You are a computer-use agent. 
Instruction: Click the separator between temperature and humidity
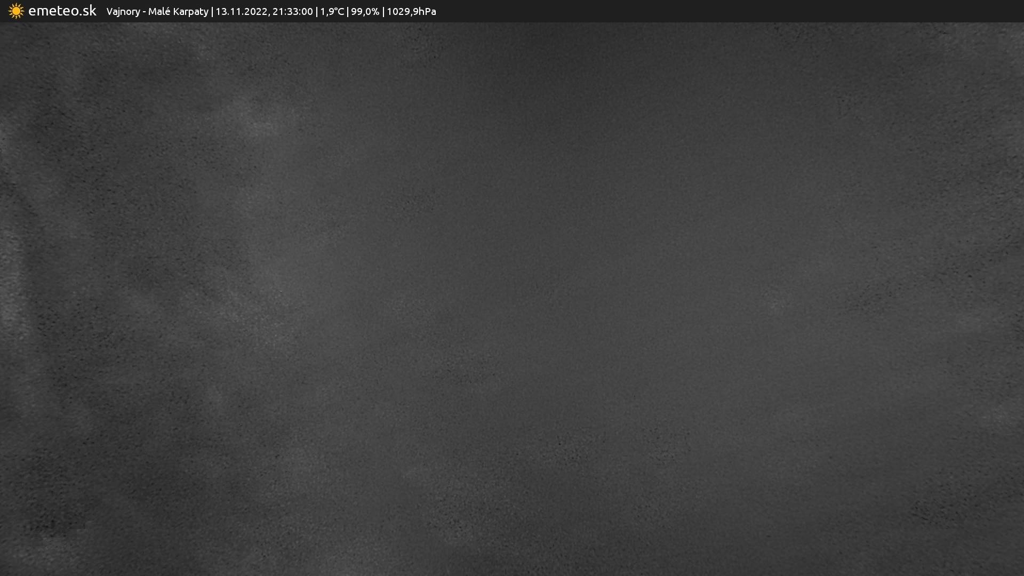click(x=348, y=12)
